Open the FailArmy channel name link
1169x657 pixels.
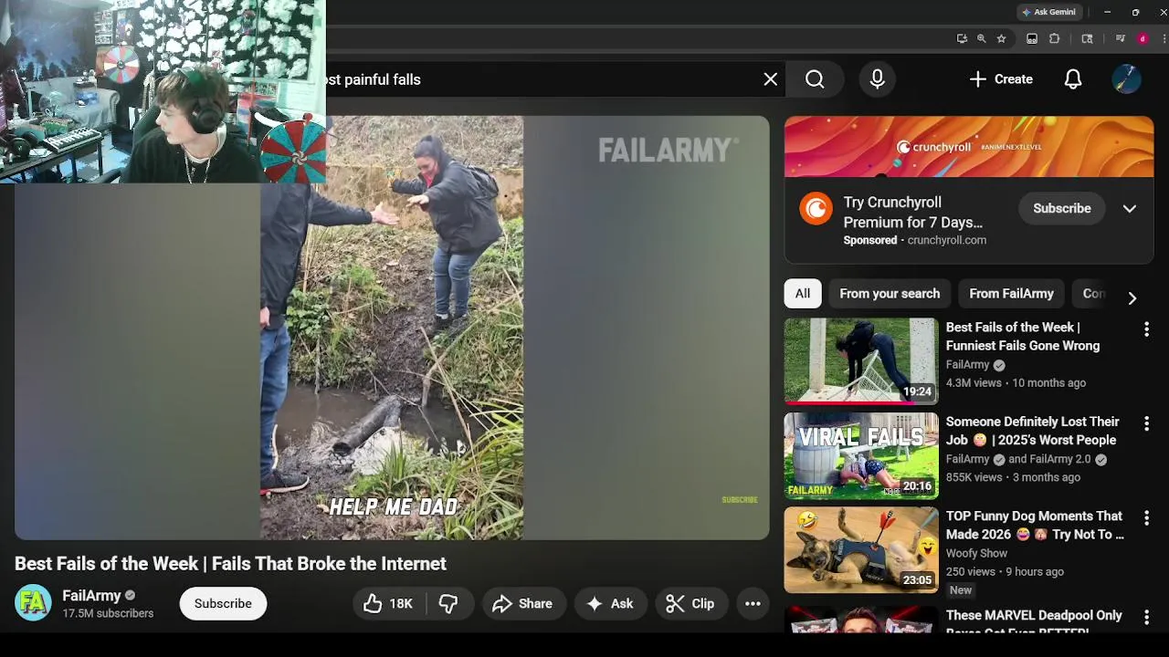pos(91,595)
